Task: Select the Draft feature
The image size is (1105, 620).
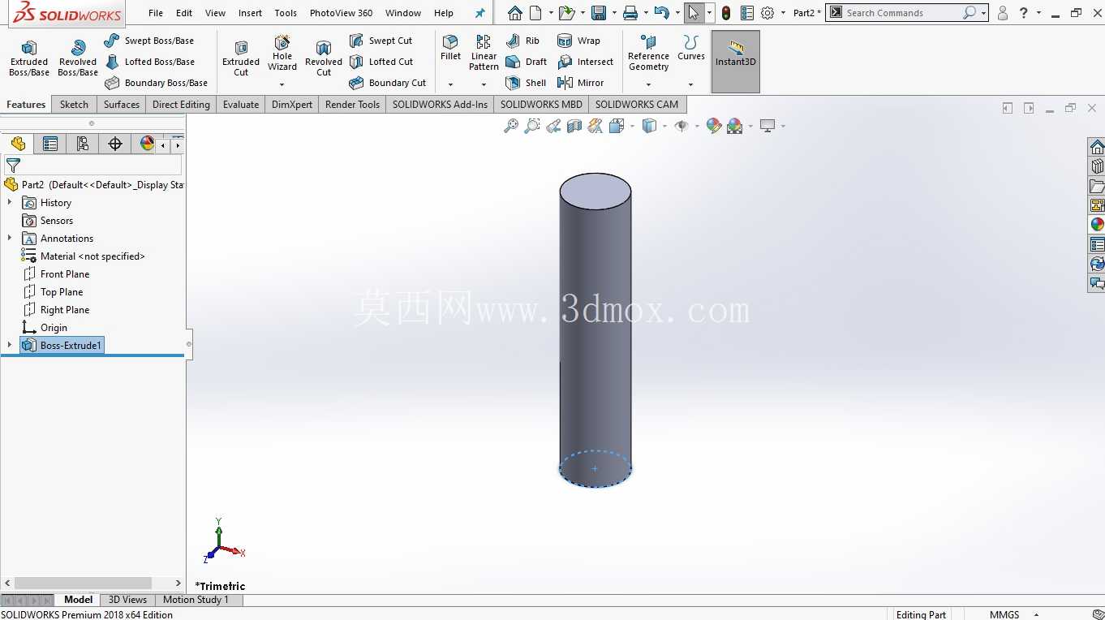Action: pyautogui.click(x=526, y=62)
